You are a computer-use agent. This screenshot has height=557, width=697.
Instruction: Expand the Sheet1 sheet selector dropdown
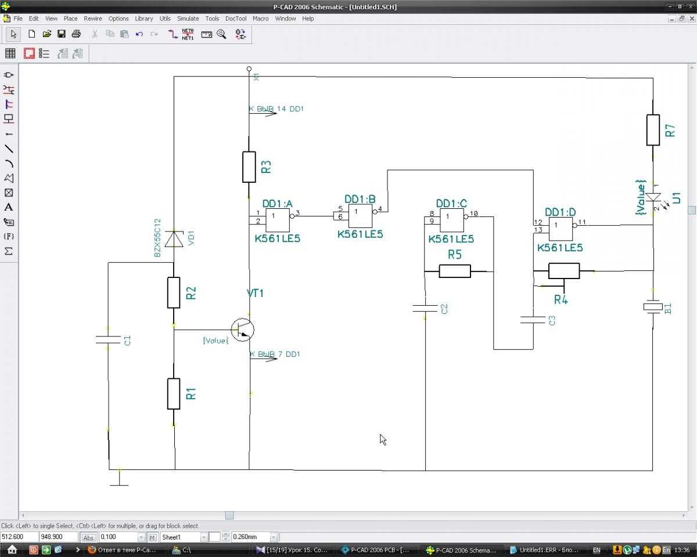[203, 537]
